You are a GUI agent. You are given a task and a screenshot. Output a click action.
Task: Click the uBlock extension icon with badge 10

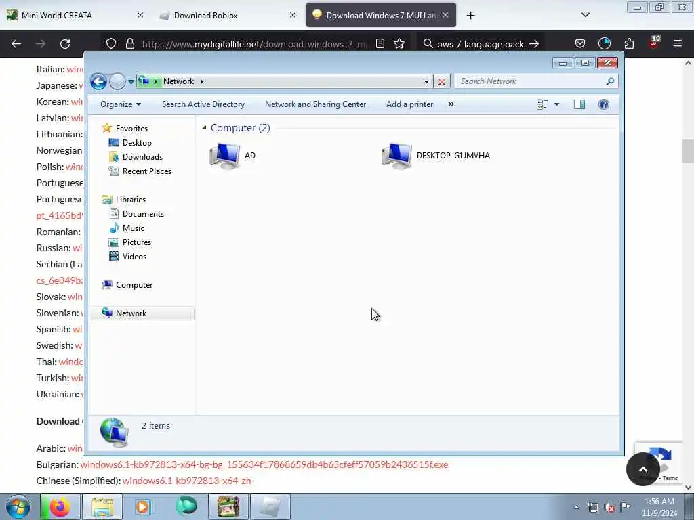[x=654, y=42]
